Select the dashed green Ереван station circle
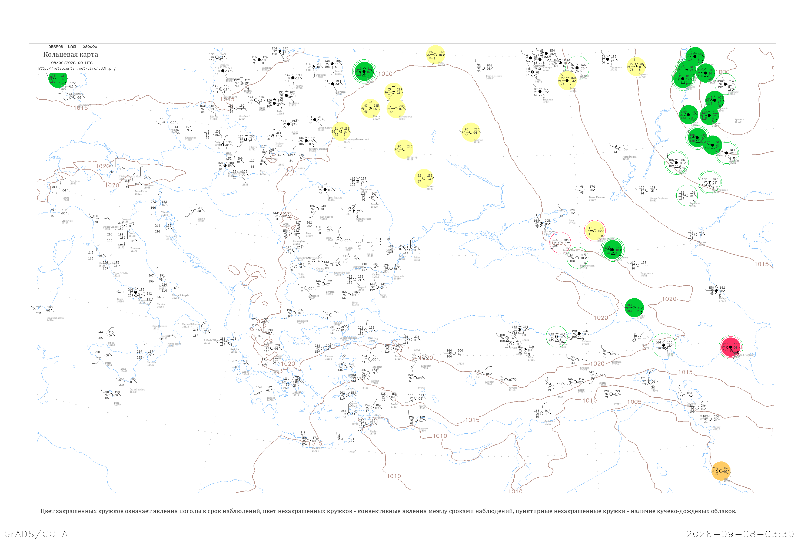This screenshot has width=811, height=540. [663, 345]
